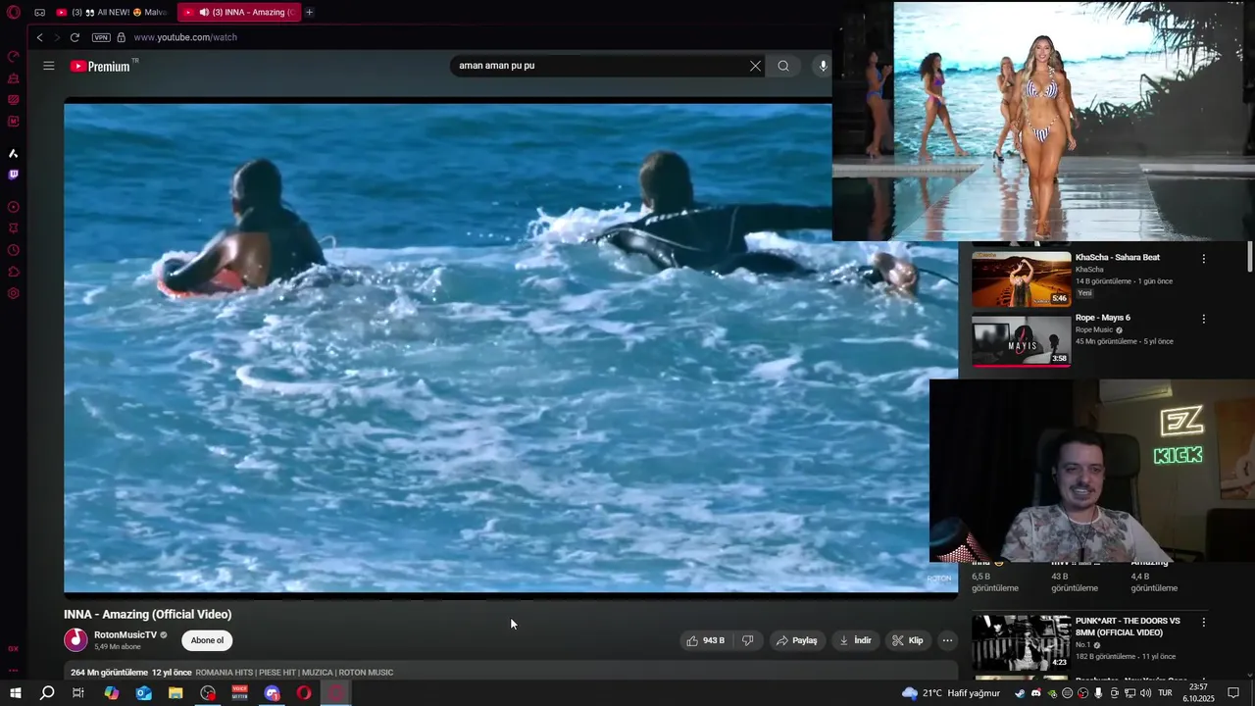Go forward in browser history

57,37
